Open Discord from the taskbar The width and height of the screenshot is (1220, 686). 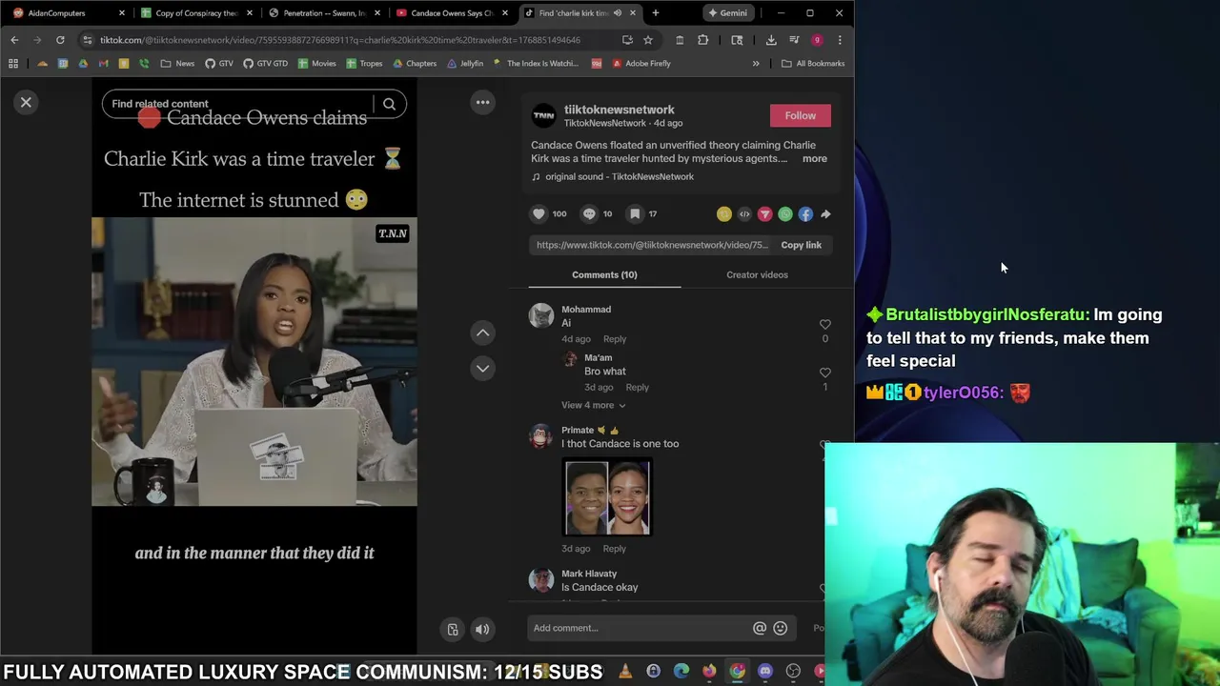[x=765, y=672]
